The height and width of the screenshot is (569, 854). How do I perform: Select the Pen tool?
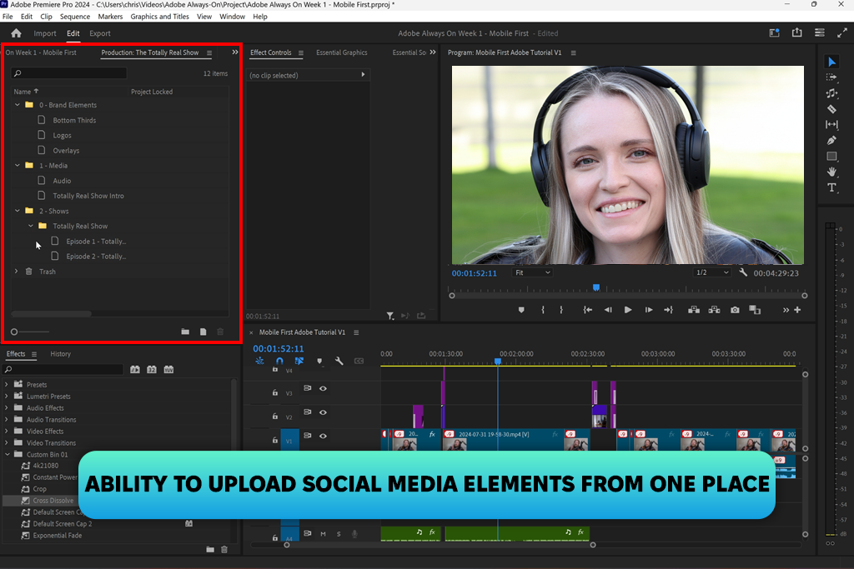[x=831, y=140]
